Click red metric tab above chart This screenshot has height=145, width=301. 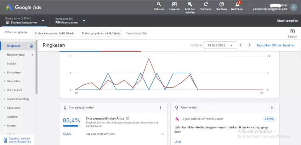120,51
